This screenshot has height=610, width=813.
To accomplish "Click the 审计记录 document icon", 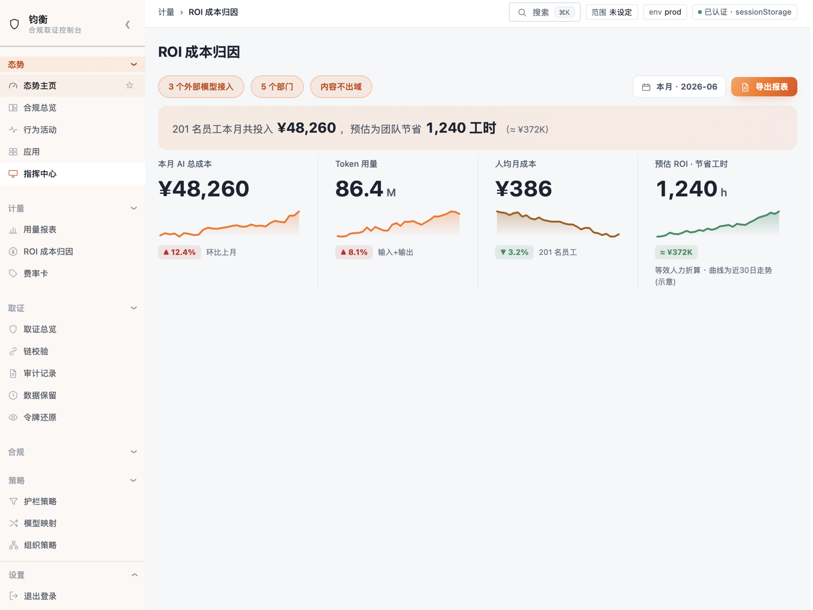I will coord(13,373).
